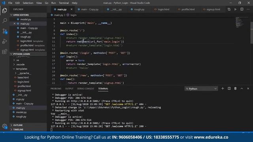
Task: Show the Problems panel tab
Action: [56, 88]
